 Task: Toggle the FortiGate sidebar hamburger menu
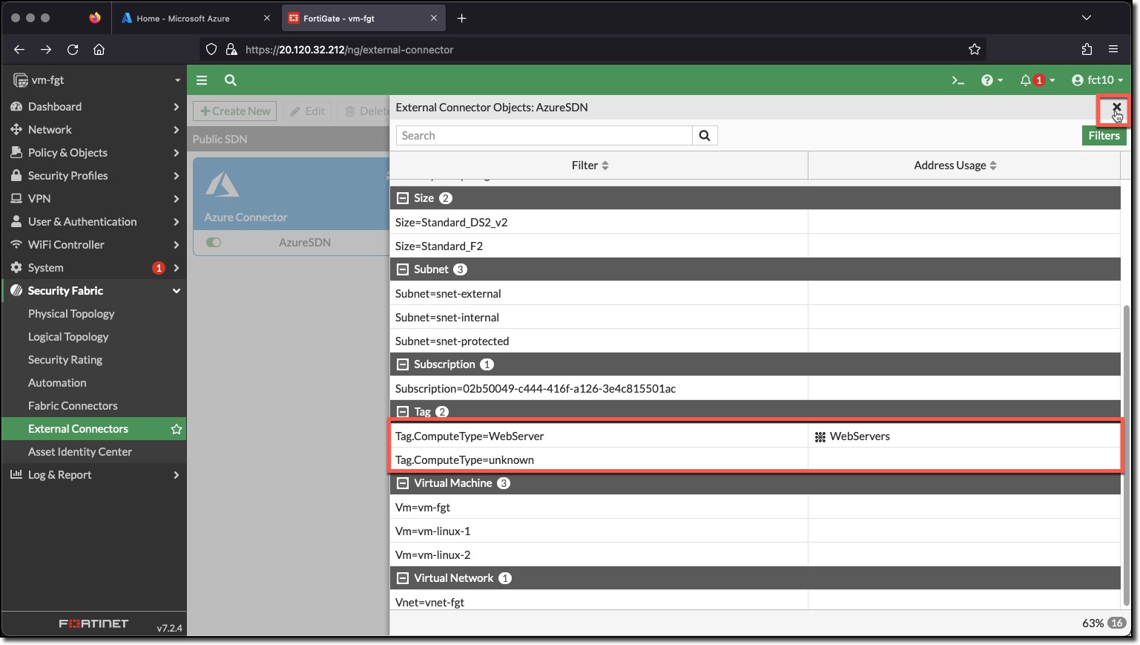(202, 80)
